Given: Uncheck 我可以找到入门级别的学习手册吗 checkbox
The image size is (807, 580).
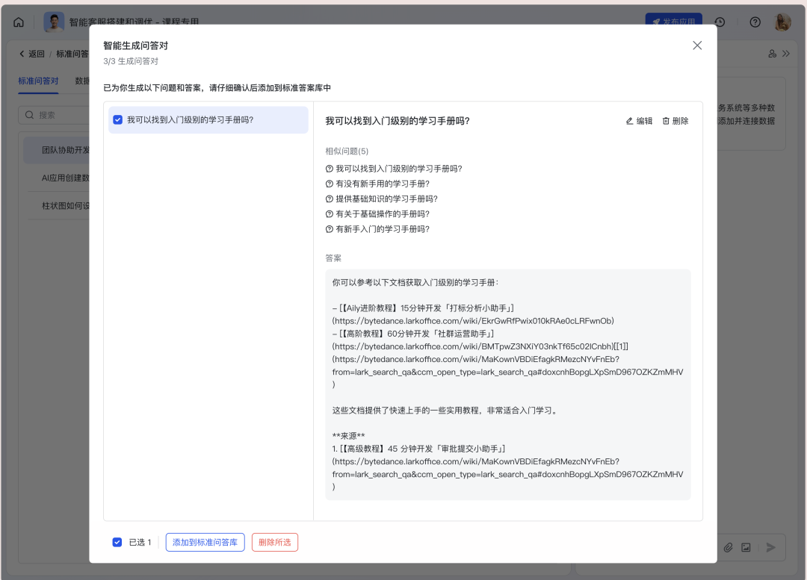Looking at the screenshot, I should point(118,119).
